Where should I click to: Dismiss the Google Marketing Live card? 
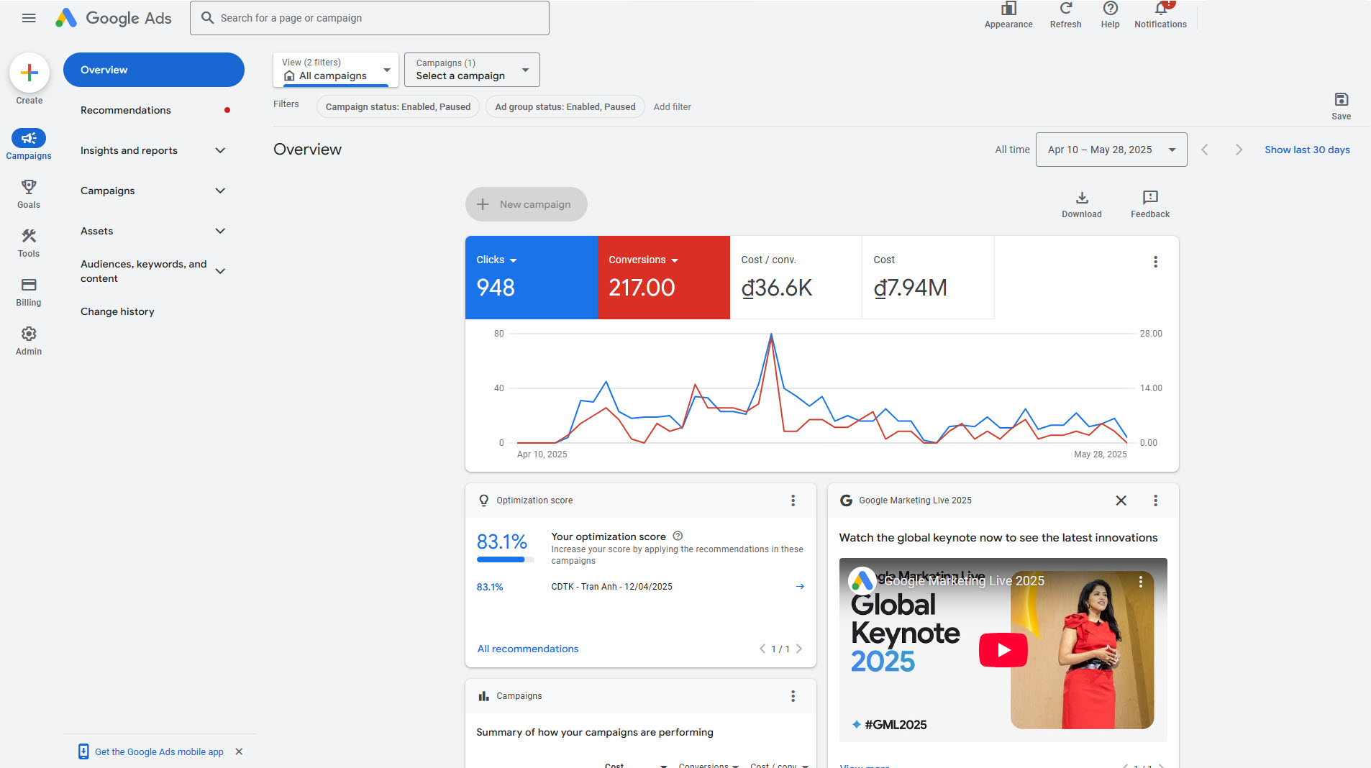pos(1121,500)
